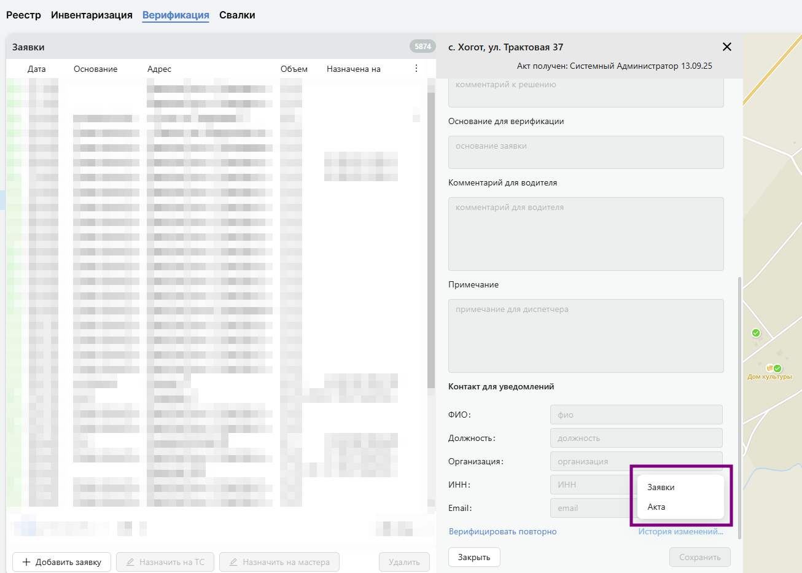
Task: Choose Акта in the history popup menu
Action: click(656, 507)
